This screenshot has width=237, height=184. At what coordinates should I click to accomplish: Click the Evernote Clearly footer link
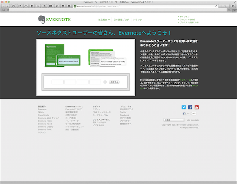click(46, 127)
